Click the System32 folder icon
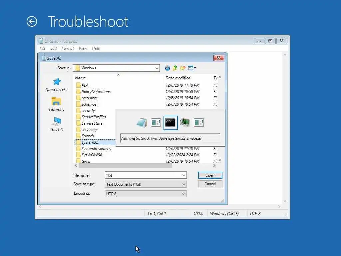 pos(78,142)
